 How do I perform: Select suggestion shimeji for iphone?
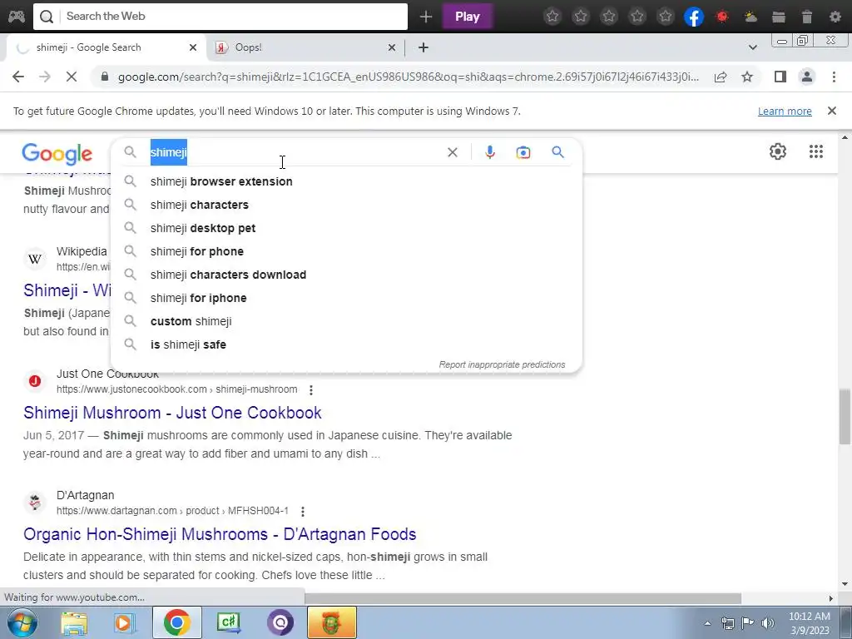(x=346, y=299)
